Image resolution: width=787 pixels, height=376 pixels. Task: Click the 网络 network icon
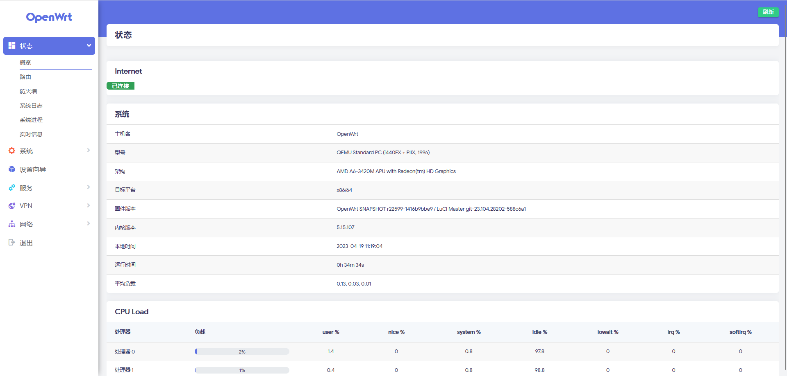coord(11,224)
